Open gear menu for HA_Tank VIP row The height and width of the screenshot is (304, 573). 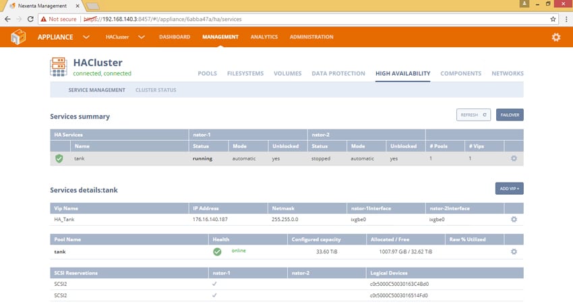click(514, 219)
